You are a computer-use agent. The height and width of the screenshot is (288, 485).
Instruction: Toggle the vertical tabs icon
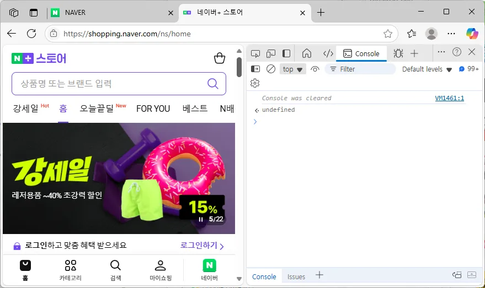[x=34, y=13]
